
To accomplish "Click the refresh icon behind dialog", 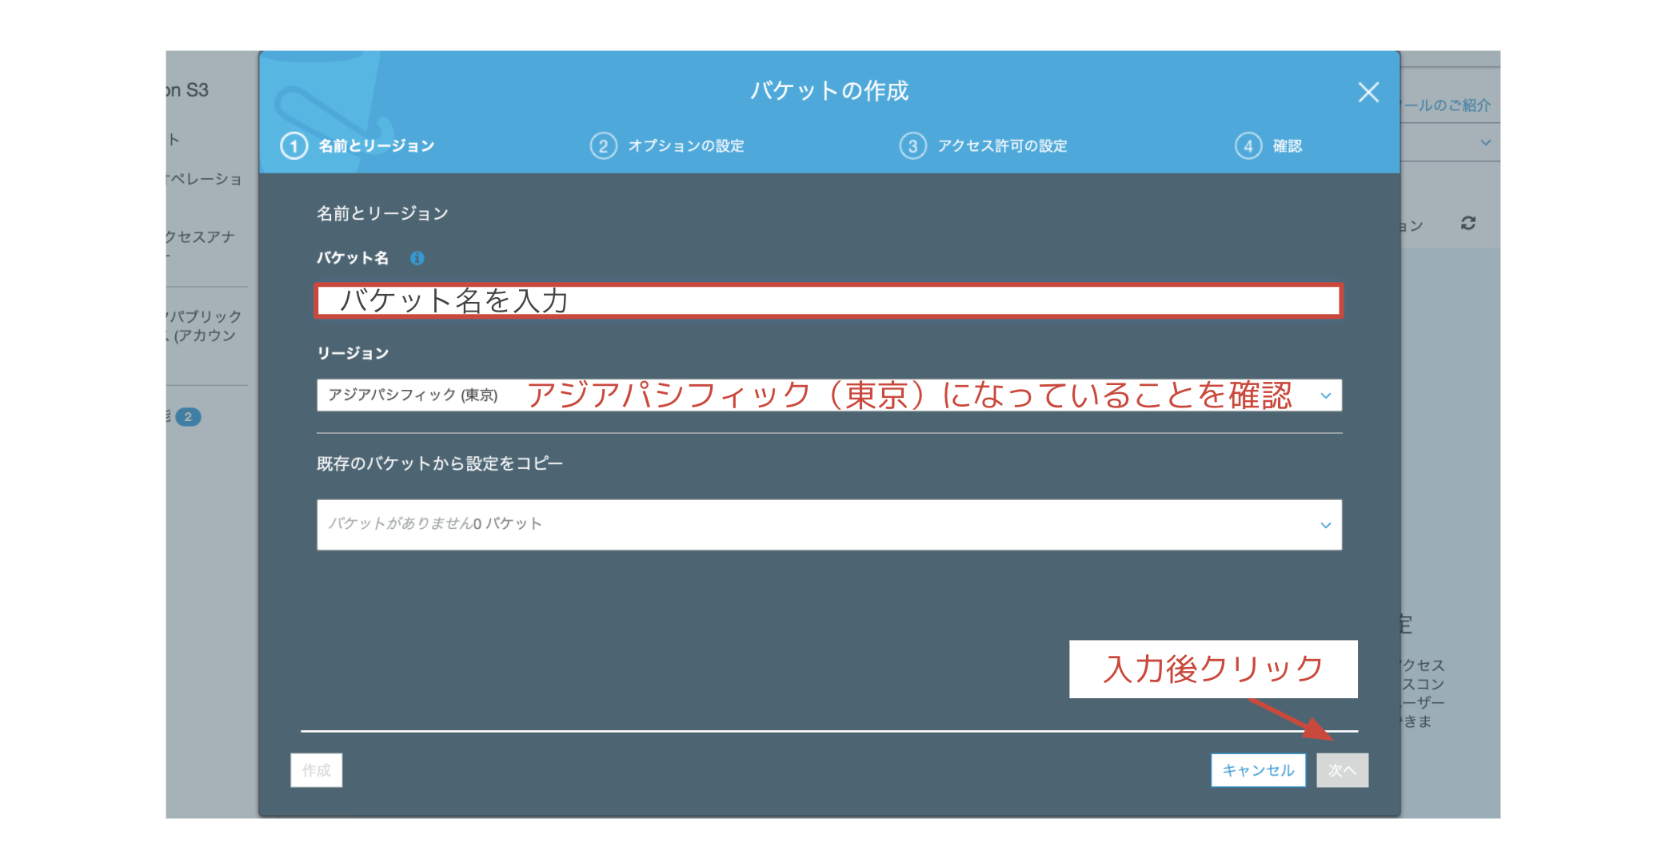I will (x=1467, y=224).
